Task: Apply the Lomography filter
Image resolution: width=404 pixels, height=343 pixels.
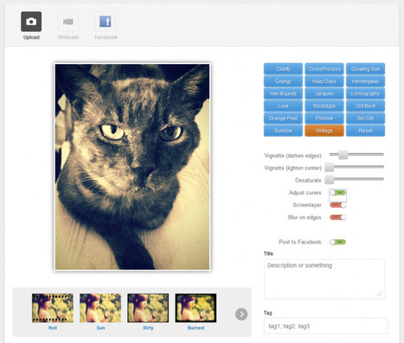Action: (x=365, y=94)
